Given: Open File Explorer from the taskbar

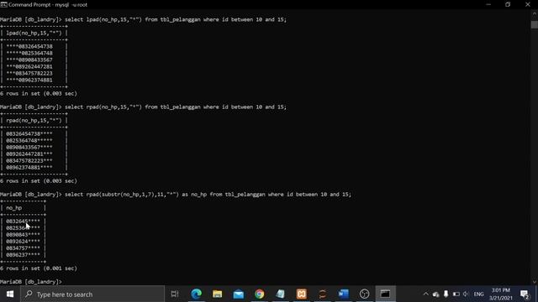Looking at the screenshot, I should (217, 294).
